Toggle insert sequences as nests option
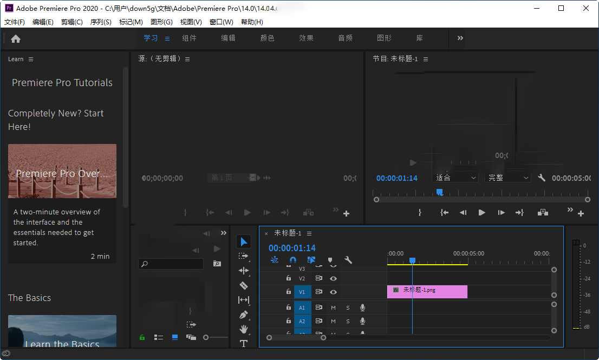599x360 pixels. point(274,260)
